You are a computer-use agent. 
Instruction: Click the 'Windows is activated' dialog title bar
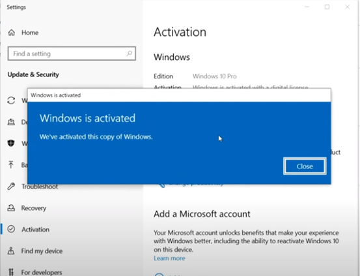coord(179,95)
